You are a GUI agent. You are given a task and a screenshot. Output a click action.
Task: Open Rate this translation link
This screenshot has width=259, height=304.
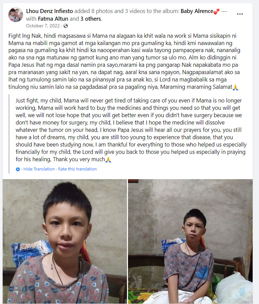click(77, 169)
